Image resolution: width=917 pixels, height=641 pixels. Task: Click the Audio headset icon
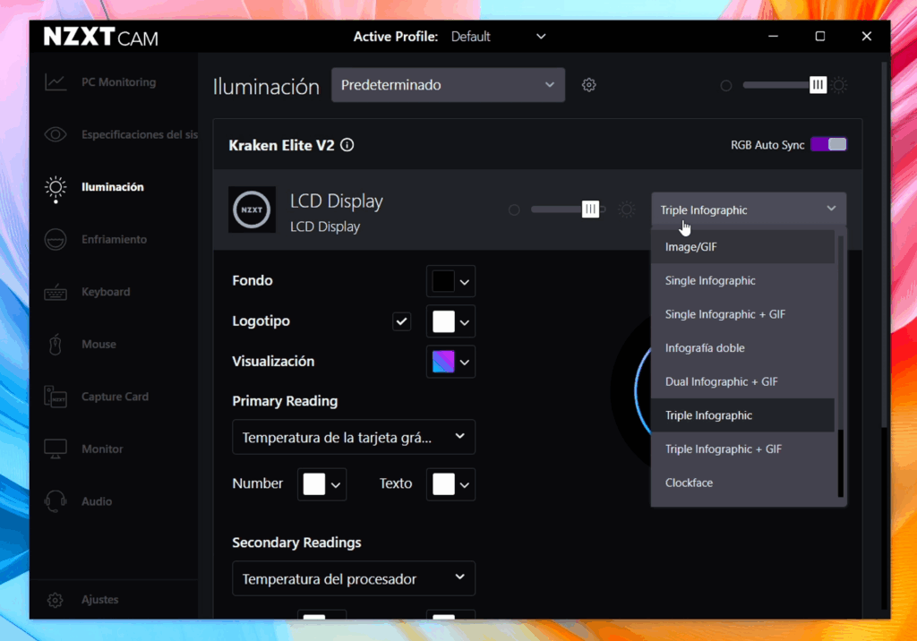56,501
